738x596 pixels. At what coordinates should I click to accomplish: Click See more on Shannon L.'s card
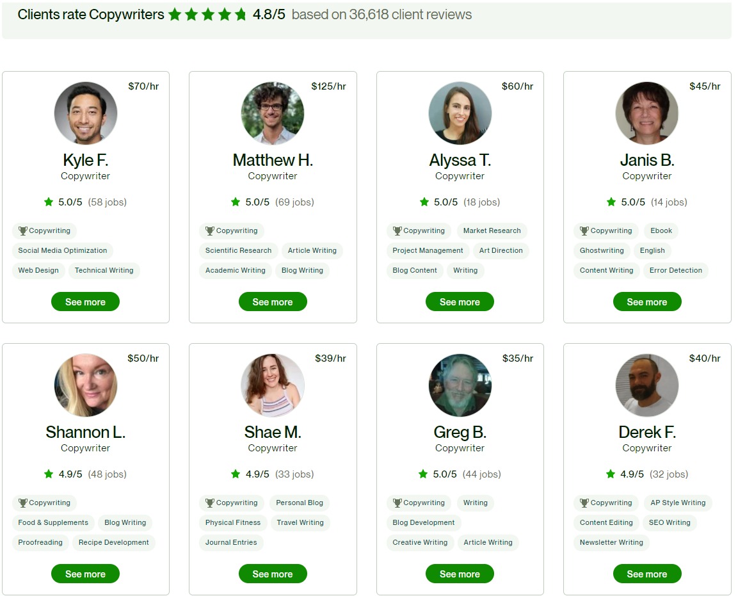(x=85, y=574)
